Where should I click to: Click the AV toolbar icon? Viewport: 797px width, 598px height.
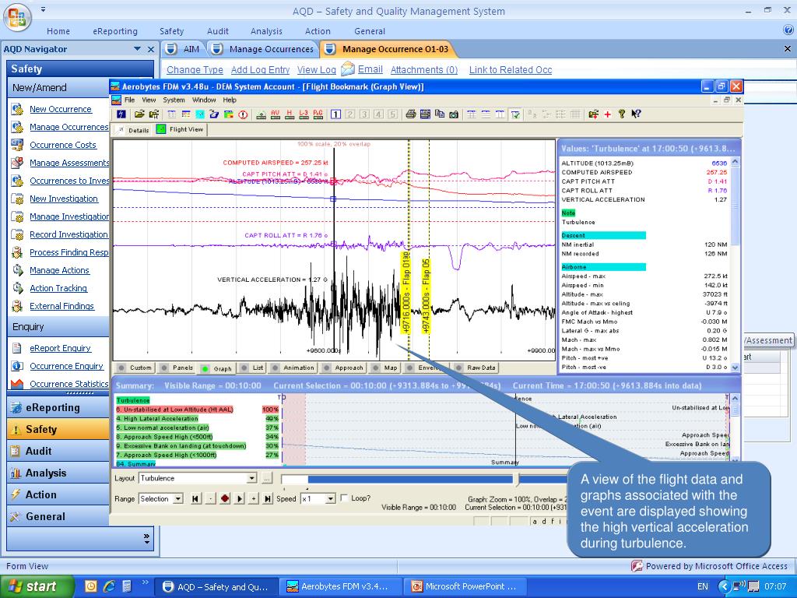(x=275, y=114)
